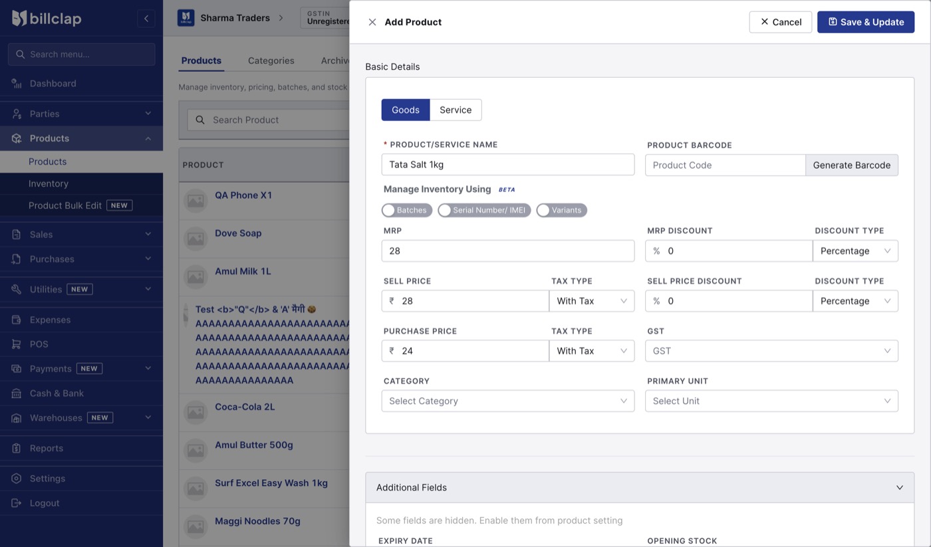
Task: Click the Product Code barcode field
Action: click(x=726, y=165)
